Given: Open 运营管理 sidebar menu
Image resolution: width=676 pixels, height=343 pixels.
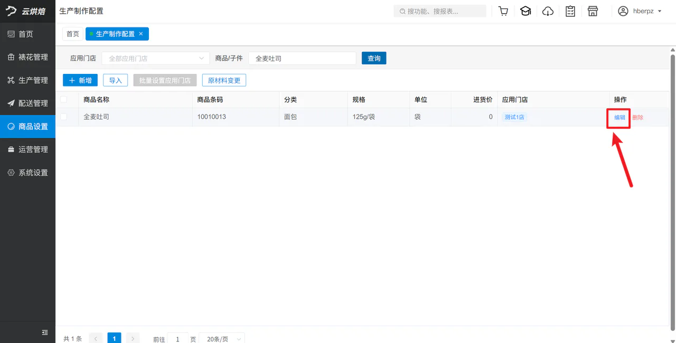Looking at the screenshot, I should tap(27, 149).
